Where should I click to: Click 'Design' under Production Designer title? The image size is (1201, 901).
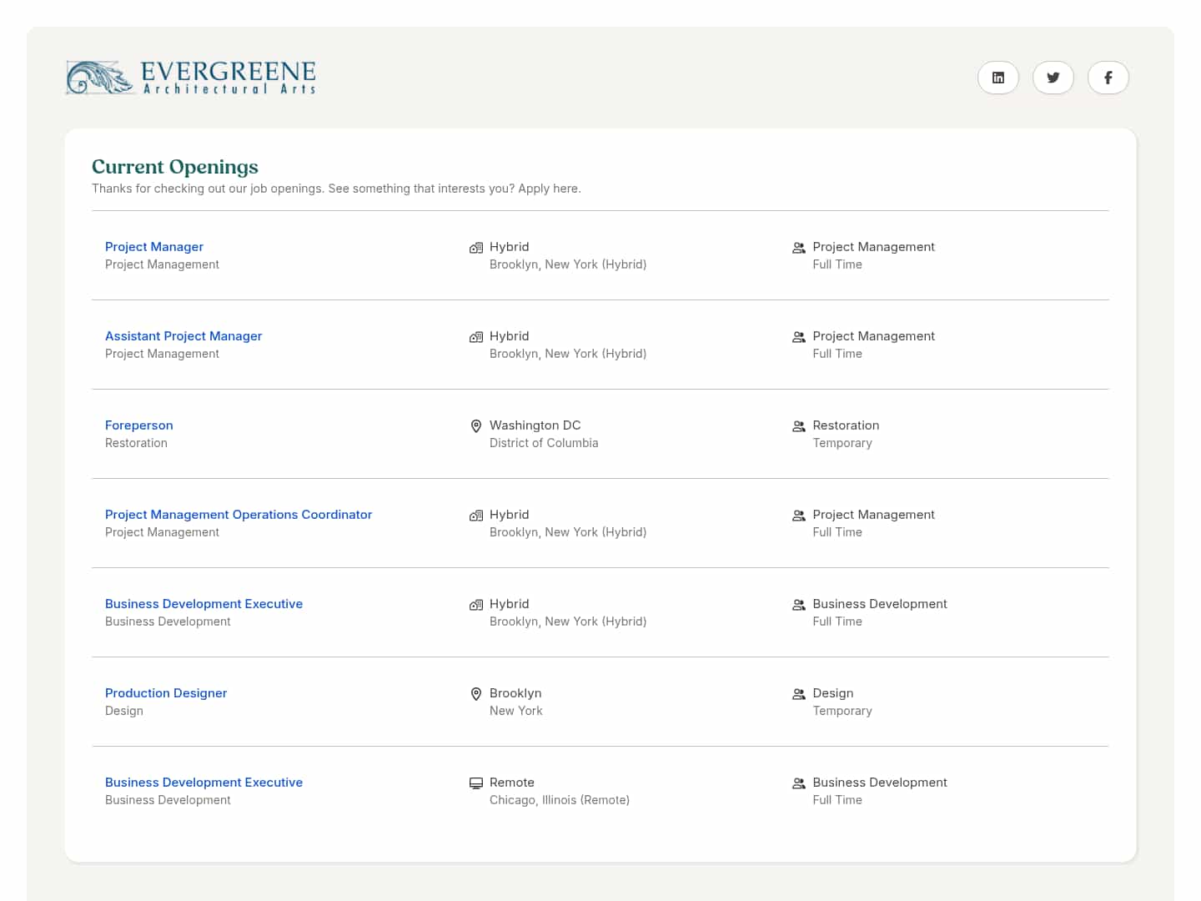(x=124, y=711)
